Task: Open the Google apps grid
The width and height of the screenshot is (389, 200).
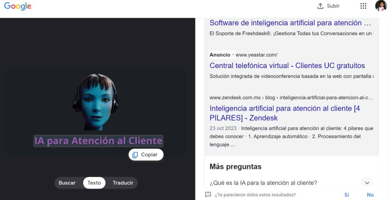Action: [x=363, y=6]
